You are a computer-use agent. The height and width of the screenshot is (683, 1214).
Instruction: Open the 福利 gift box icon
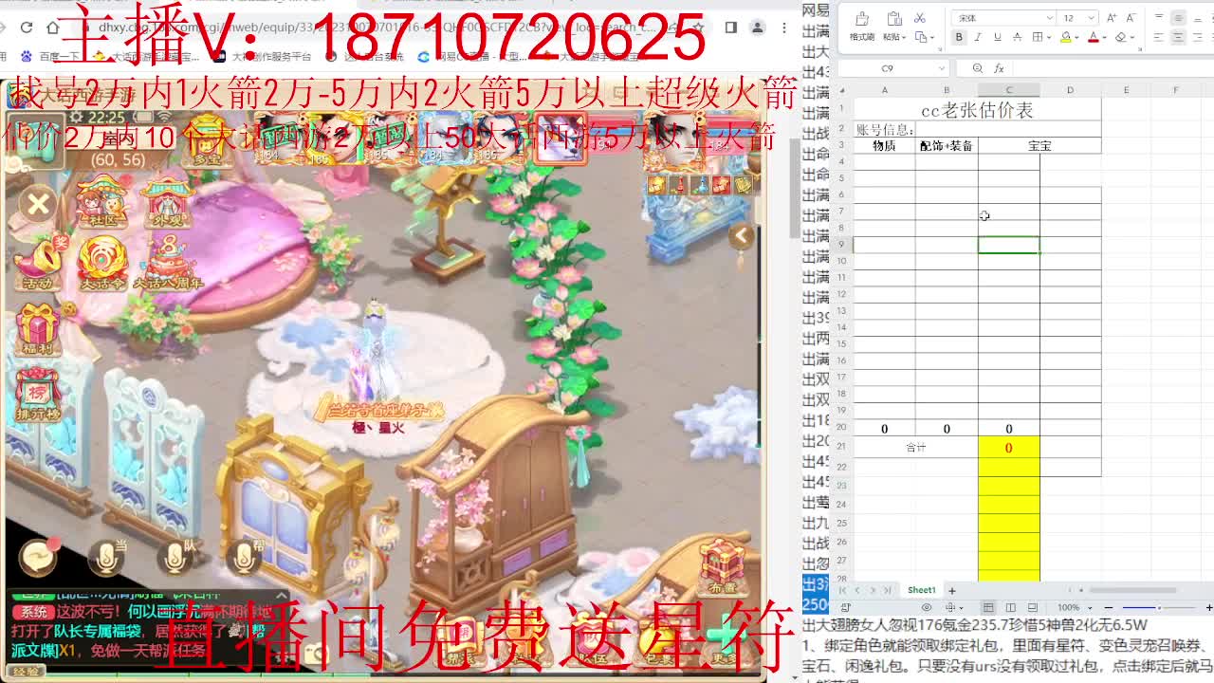(x=37, y=328)
